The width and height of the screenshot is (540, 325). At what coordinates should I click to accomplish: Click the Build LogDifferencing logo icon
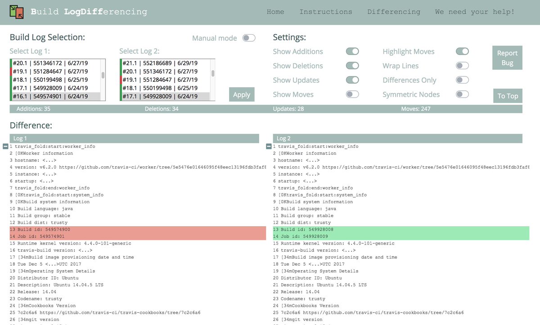[18, 12]
